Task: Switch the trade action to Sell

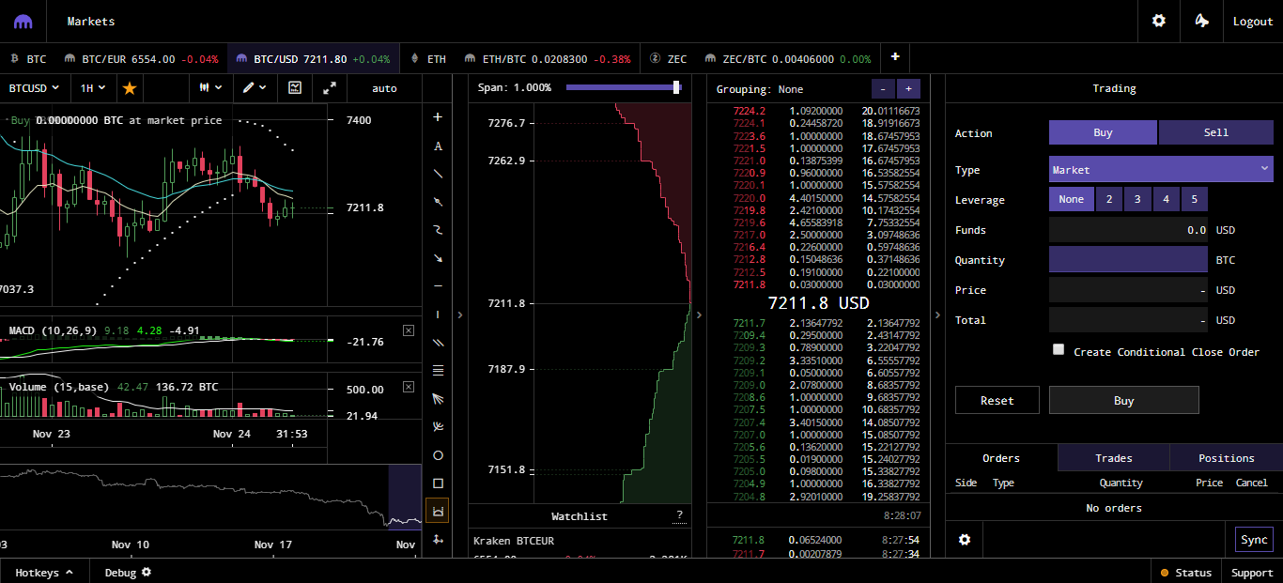Action: coord(1216,132)
